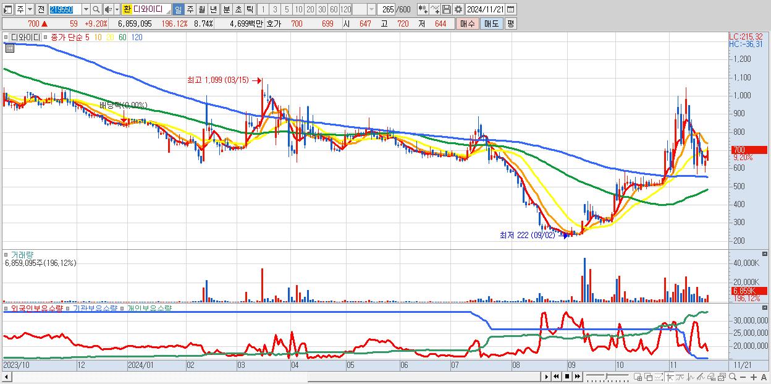Select the 10 interval button
The height and width of the screenshot is (384, 771).
(x=298, y=9)
